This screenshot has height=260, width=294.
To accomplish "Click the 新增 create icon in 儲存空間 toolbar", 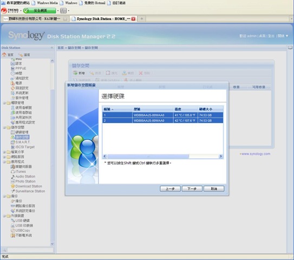I will [x=75, y=73].
